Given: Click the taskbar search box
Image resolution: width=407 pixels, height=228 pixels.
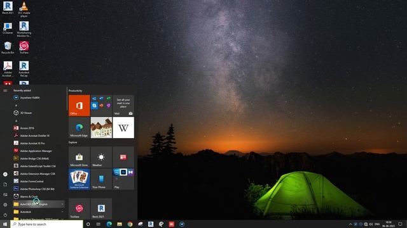Looking at the screenshot, I should [46, 224].
